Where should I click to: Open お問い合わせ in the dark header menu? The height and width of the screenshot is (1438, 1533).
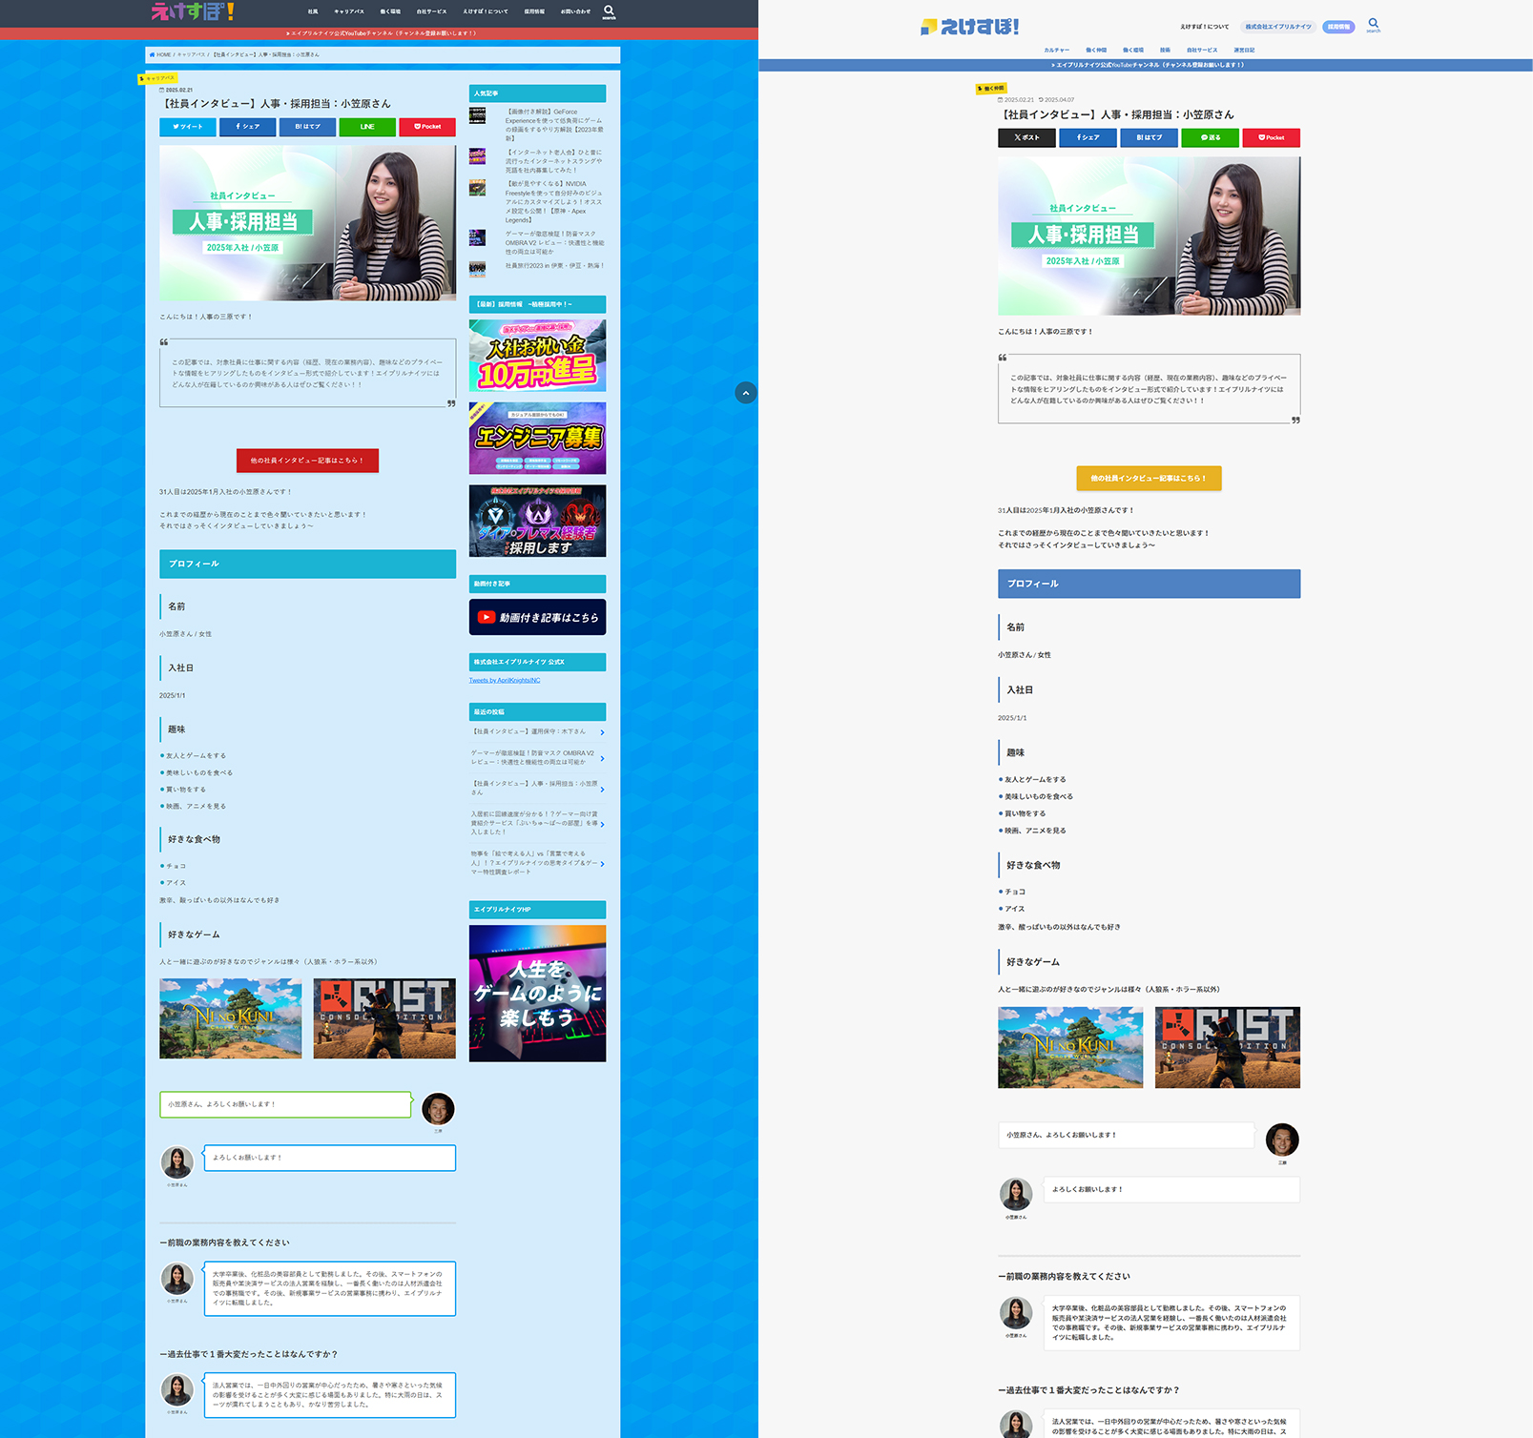[x=575, y=11]
